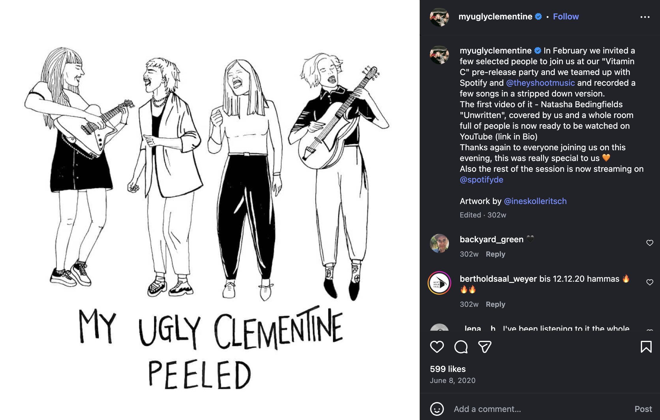
Task: Open the backyard_green profile picture
Action: point(439,243)
